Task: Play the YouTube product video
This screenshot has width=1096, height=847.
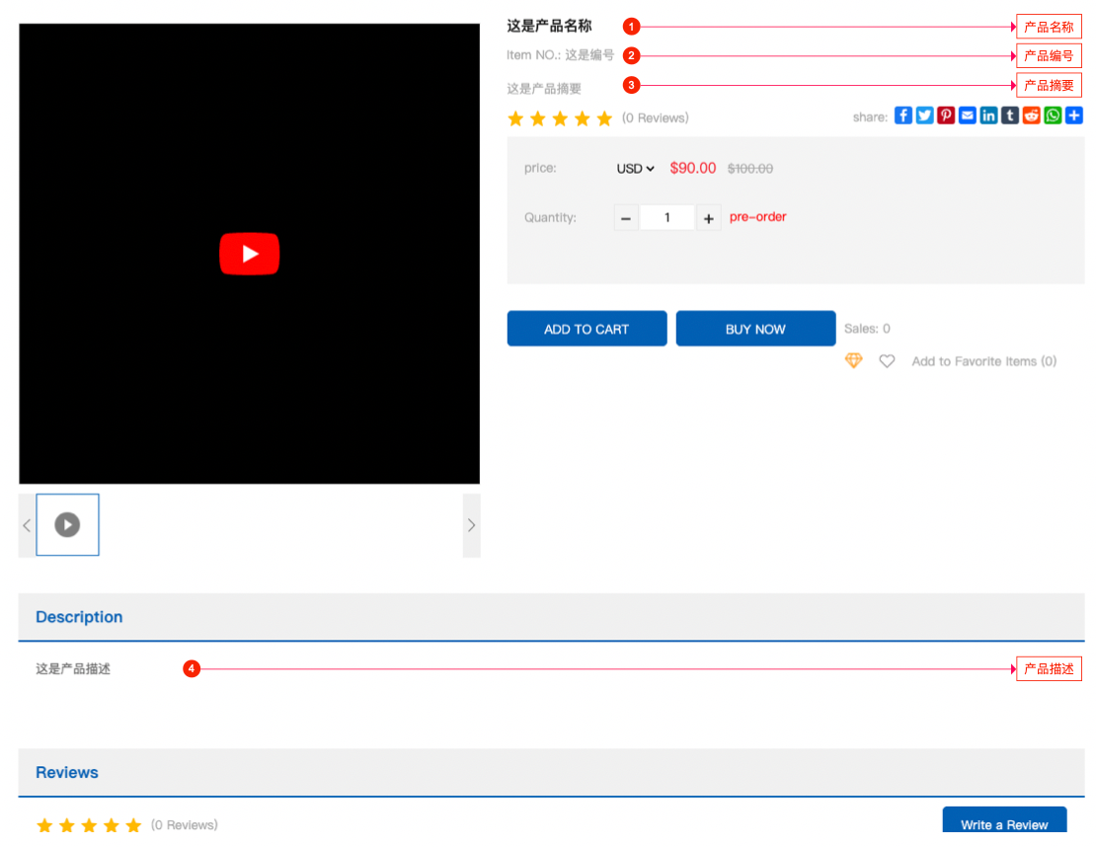Action: coord(250,254)
